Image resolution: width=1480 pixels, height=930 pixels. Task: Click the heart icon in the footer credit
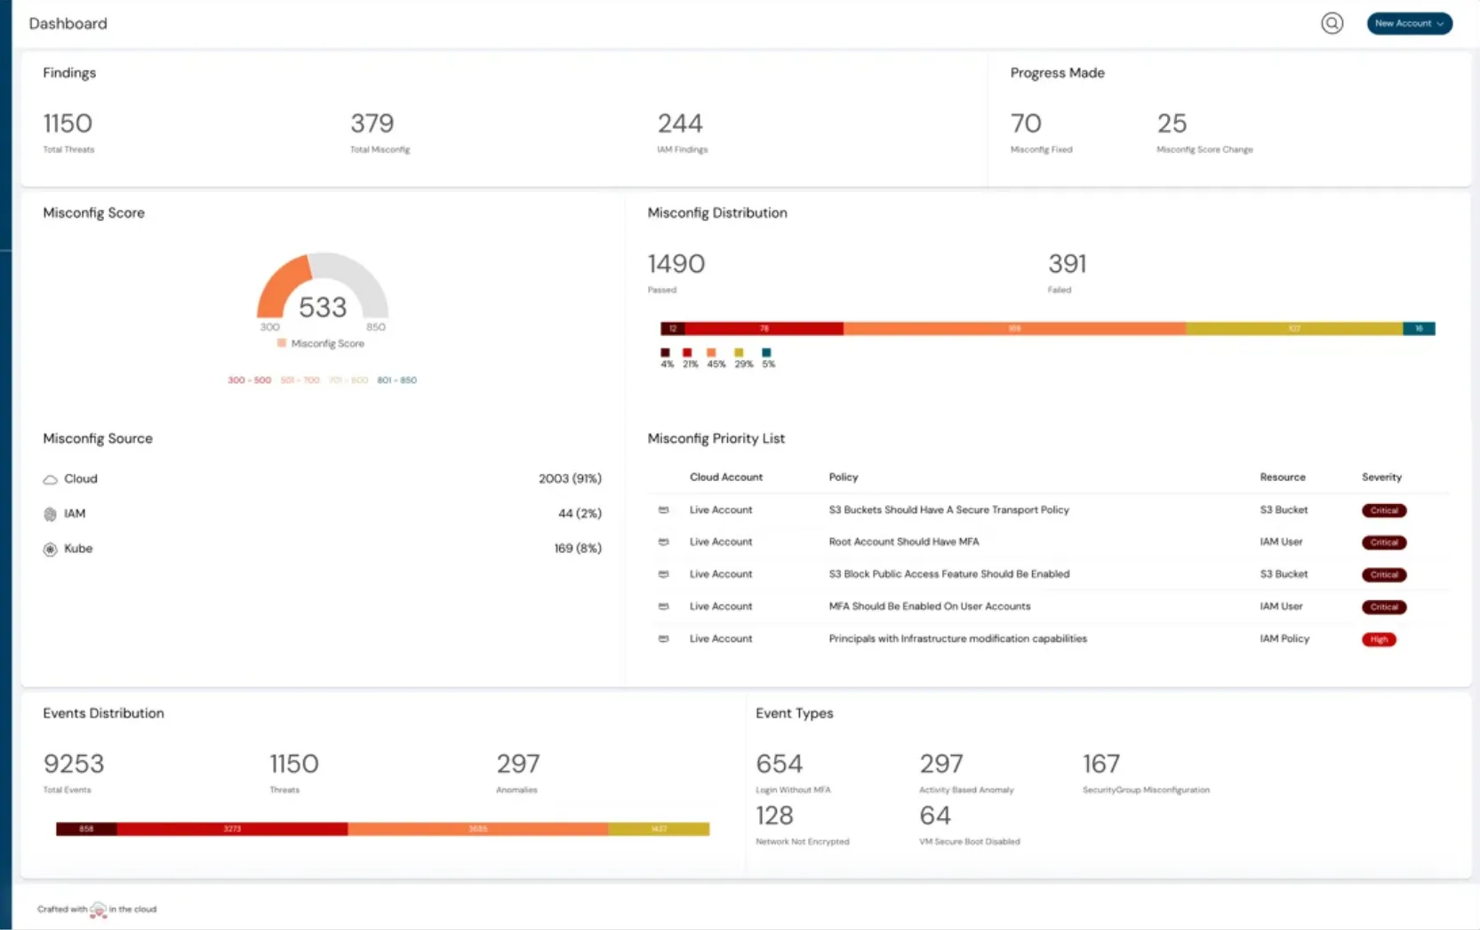[98, 910]
